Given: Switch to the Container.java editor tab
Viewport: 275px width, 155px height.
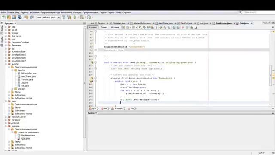Looking at the screenshot, I should pyautogui.click(x=119, y=23).
